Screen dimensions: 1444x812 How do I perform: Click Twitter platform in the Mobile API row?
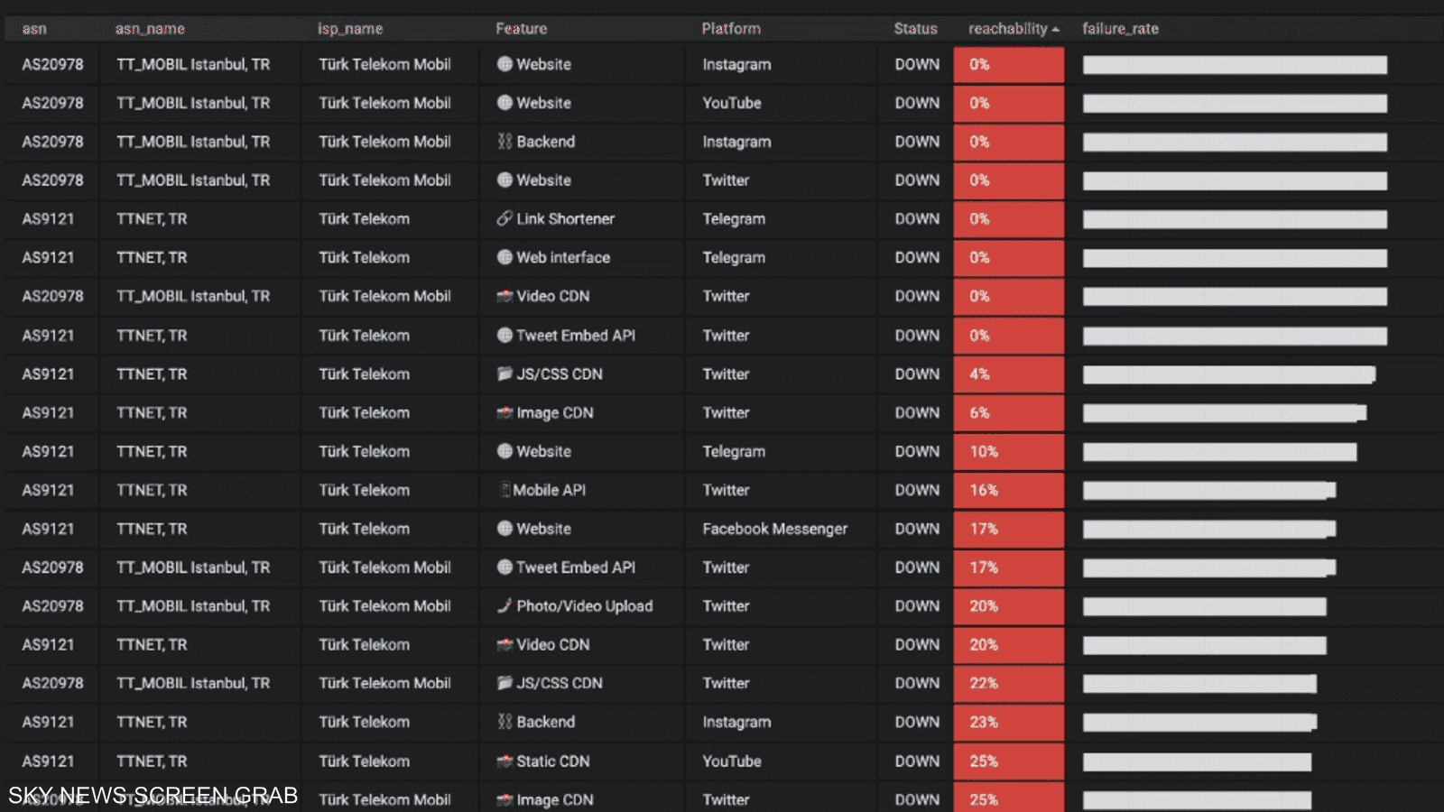point(726,490)
